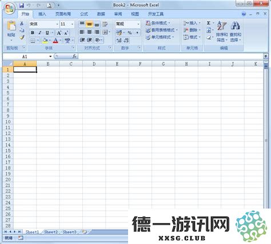Screen dimensions: 271x244
Task: Click the AutoSum sigma icon
Action: tap(209, 23)
